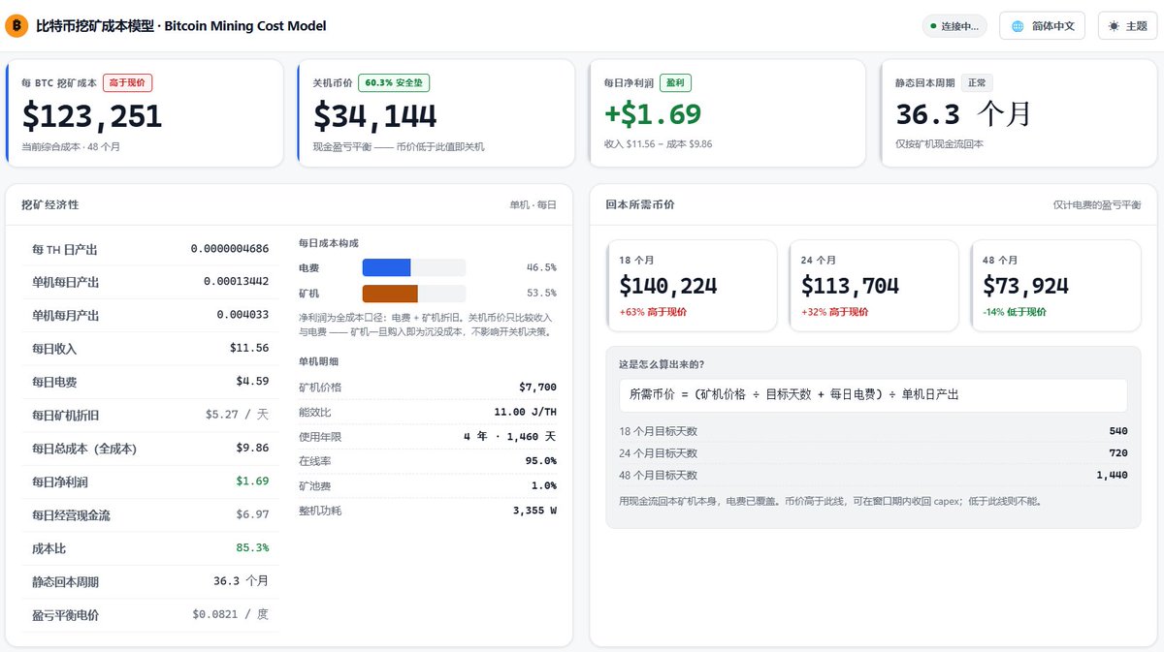Click the orange 矿机 cost share bar
1164x652 pixels.
coord(390,293)
